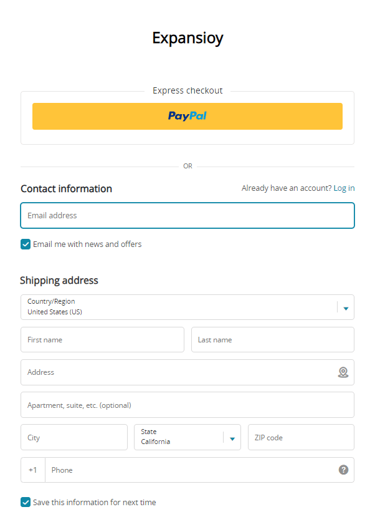Click the address location pin icon

pyautogui.click(x=343, y=372)
